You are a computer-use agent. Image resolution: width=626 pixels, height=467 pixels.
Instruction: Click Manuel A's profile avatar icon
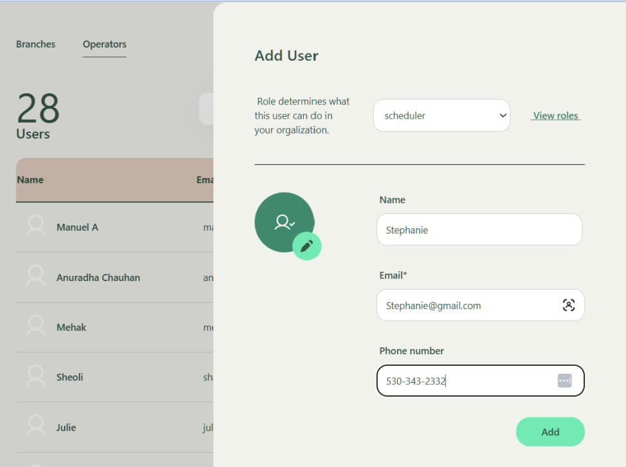click(x=36, y=227)
